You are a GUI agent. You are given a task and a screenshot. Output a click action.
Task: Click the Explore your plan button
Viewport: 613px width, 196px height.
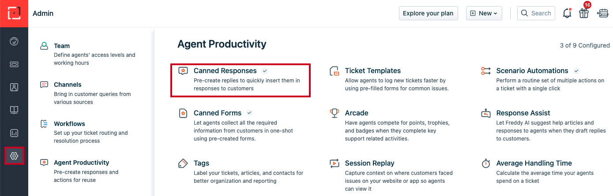coord(428,13)
